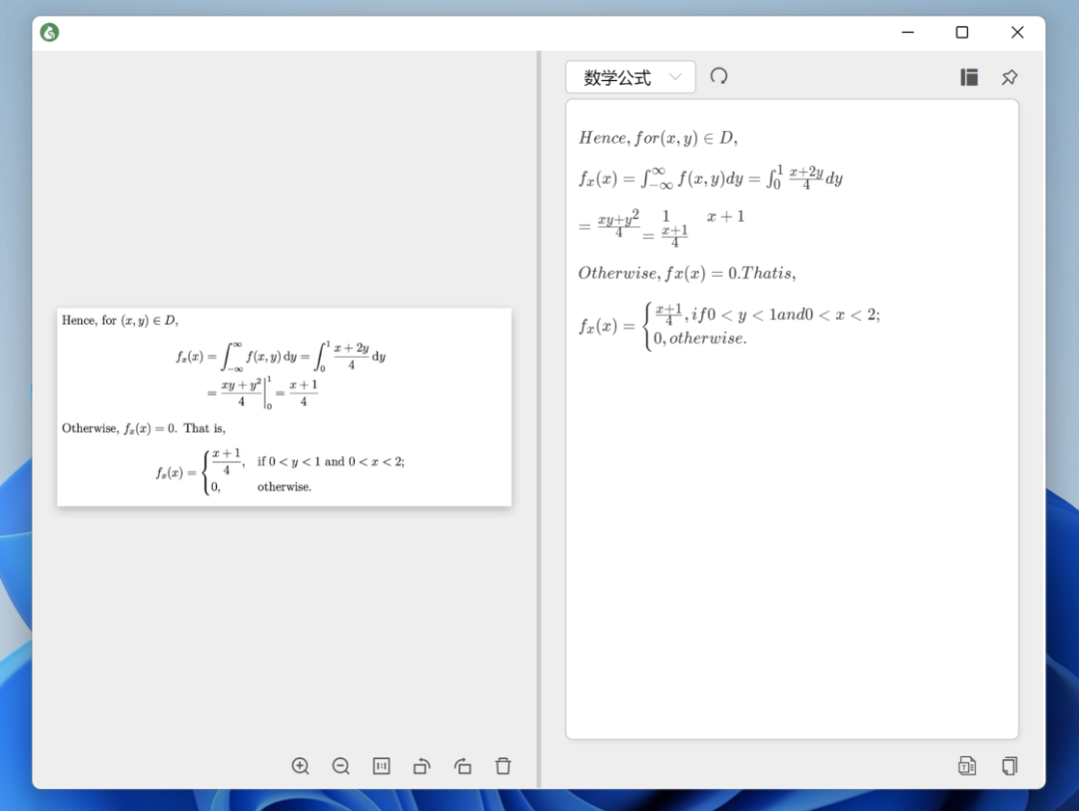Export result as text file icon
Viewport: 1079px width, 811px height.
tap(967, 766)
